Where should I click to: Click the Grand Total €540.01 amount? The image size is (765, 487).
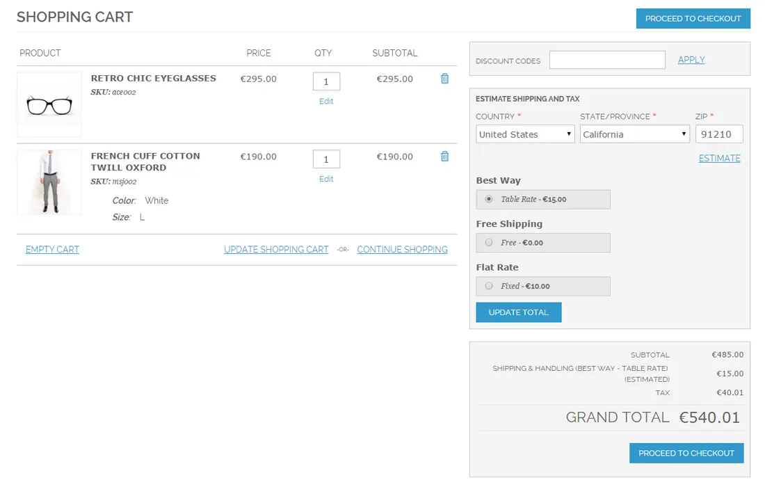pyautogui.click(x=709, y=417)
